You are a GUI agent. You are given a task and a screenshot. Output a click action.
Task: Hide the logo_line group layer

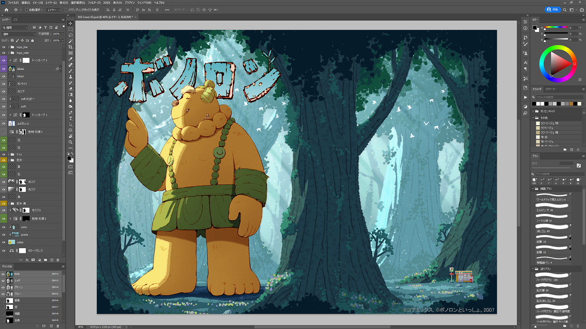click(x=4, y=47)
